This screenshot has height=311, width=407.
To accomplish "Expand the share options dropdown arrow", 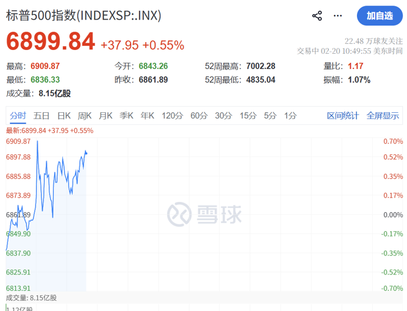I will [x=337, y=16].
